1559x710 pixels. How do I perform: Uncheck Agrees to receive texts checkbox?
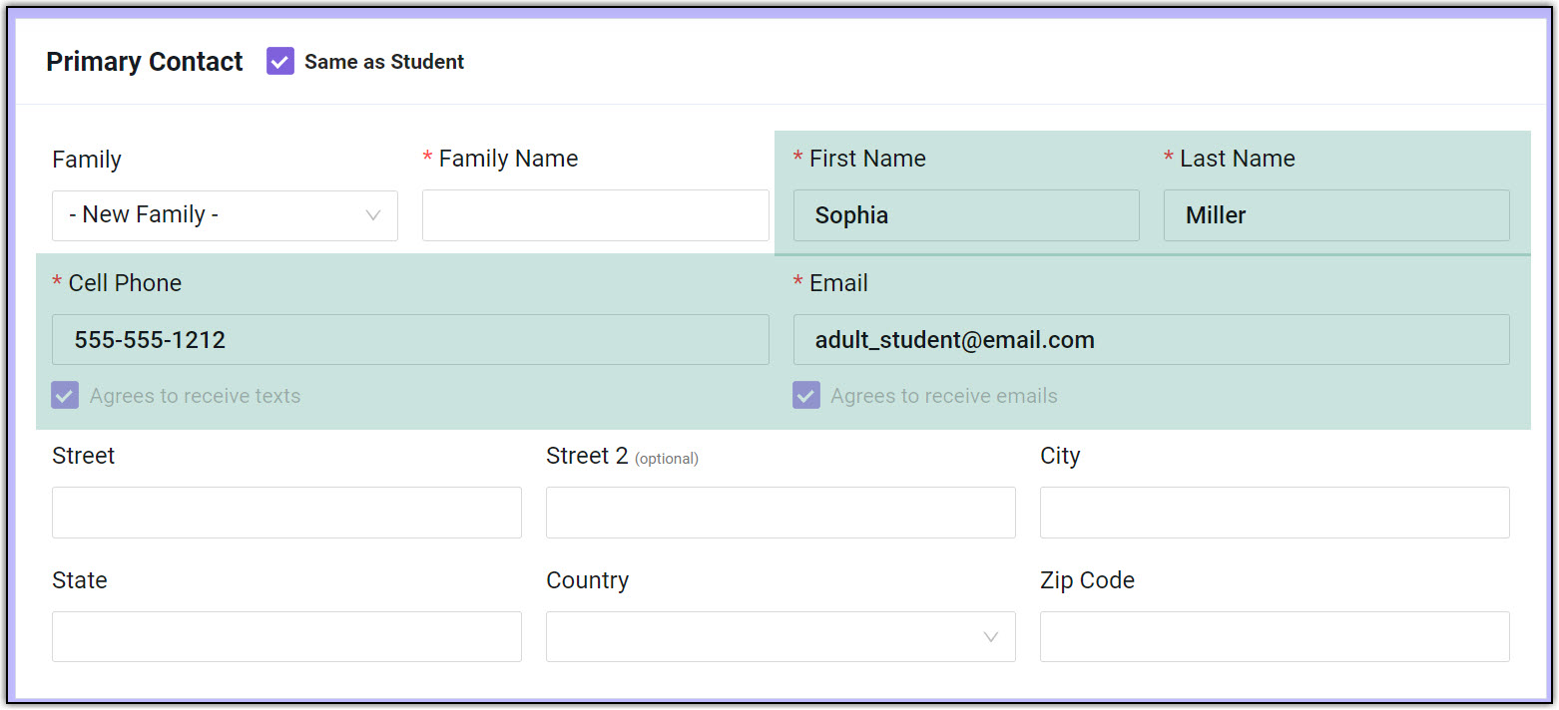pyautogui.click(x=65, y=396)
